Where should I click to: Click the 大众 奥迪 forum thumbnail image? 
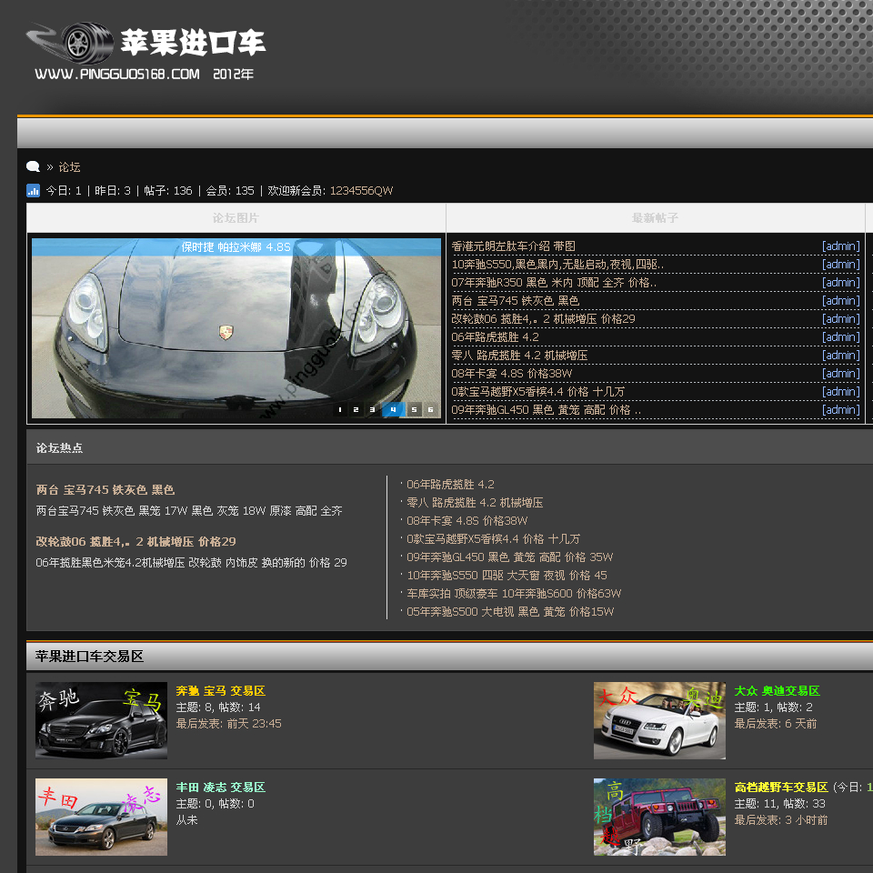tap(660, 720)
